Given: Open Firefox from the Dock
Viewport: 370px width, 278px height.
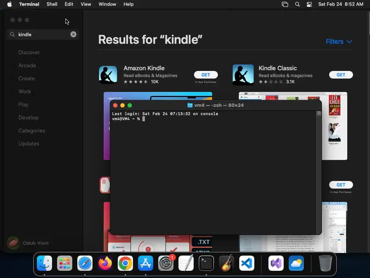Looking at the screenshot, I should click(x=105, y=263).
